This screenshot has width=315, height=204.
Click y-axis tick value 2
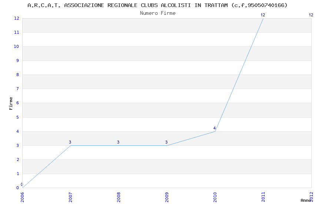tap(18, 159)
